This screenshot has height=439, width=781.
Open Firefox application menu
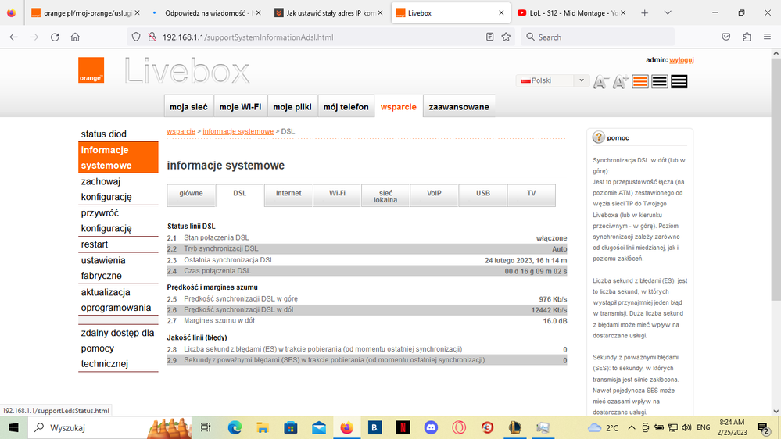[767, 37]
